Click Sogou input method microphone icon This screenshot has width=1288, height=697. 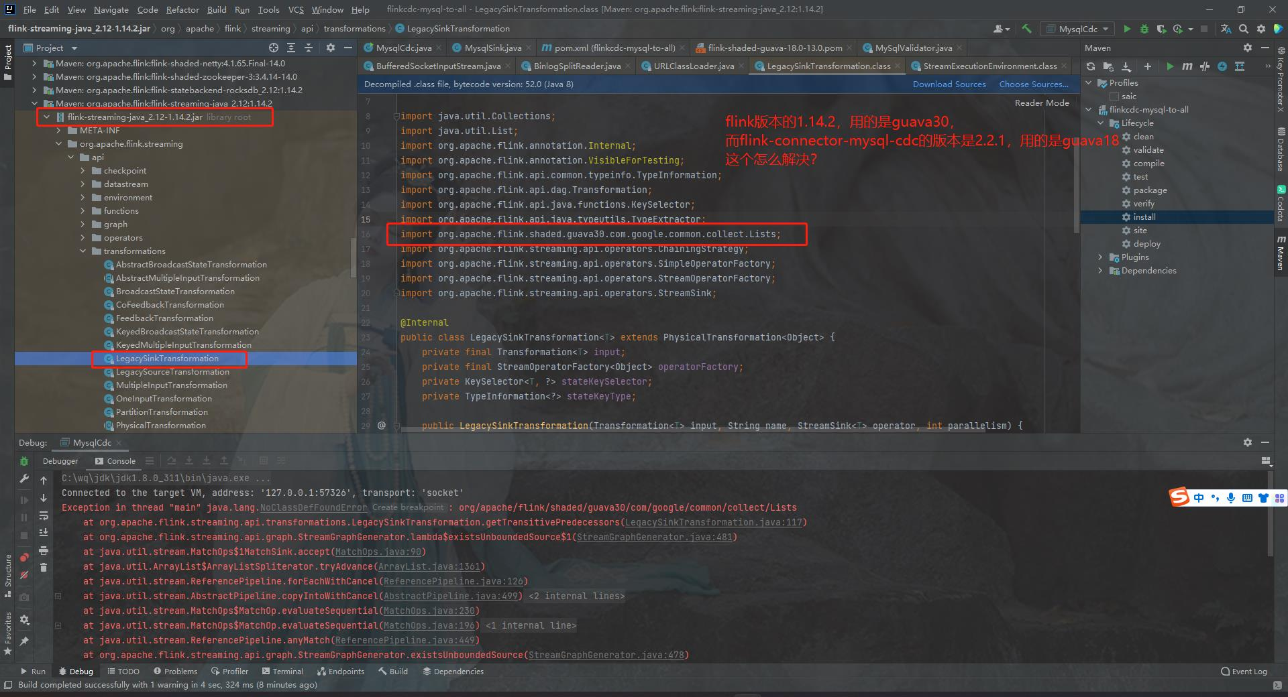click(1230, 498)
